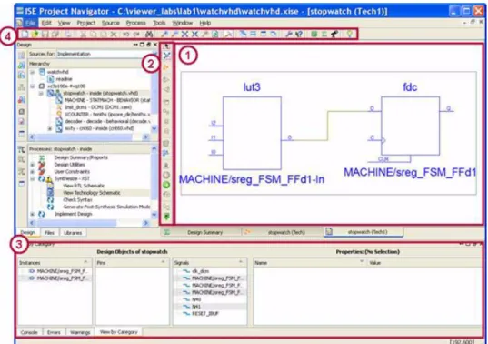Screen dimensions: 488x344
Task: Click the New file toolbar icon
Action: click(x=25, y=34)
